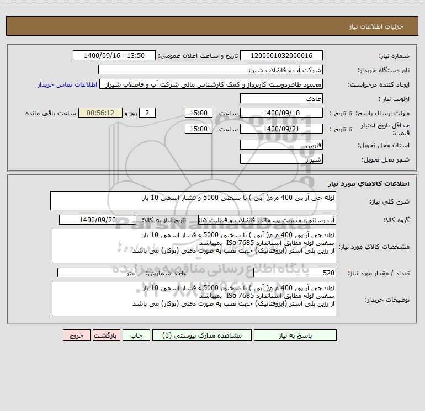
Task: Click the delivery city field شیراز
Action: click(x=281, y=159)
